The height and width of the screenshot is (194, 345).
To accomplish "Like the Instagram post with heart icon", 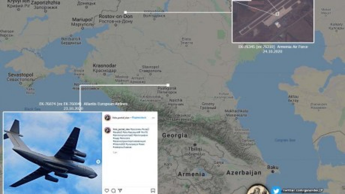I will tap(107, 190).
